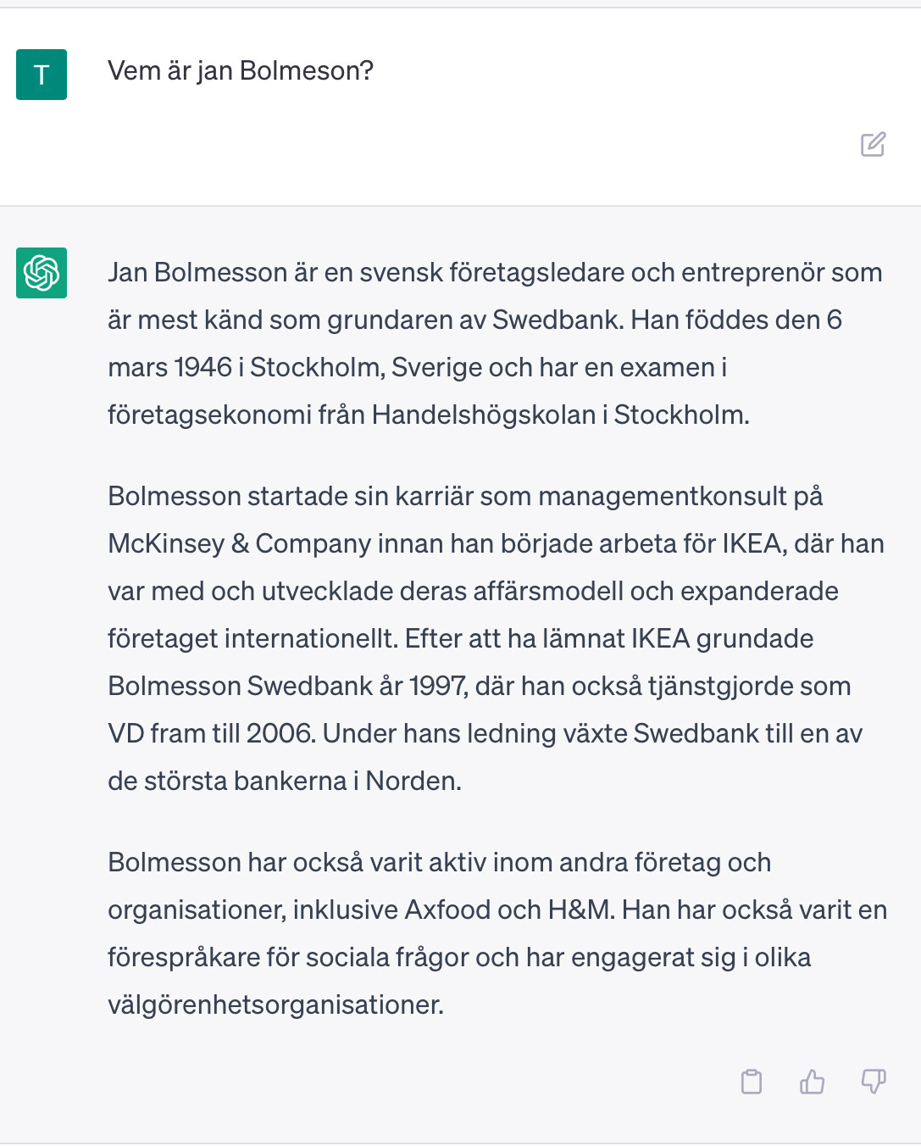Click the birth year "1946"

pos(203,368)
